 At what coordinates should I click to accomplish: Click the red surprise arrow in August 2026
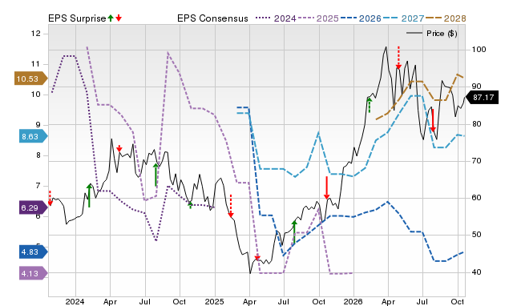click(x=433, y=120)
